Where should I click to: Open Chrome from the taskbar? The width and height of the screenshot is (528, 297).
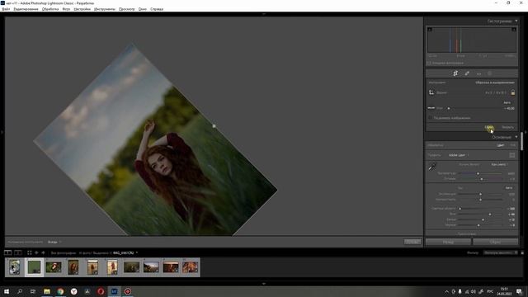click(x=60, y=291)
